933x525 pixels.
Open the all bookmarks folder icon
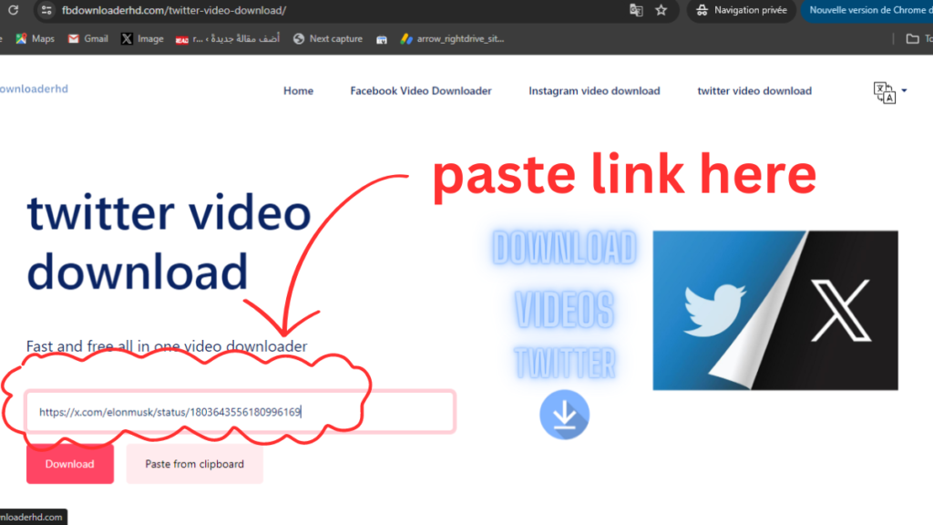912,38
